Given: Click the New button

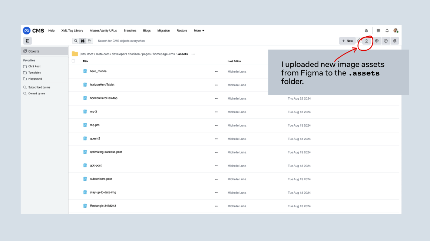Looking at the screenshot, I should pos(347,41).
